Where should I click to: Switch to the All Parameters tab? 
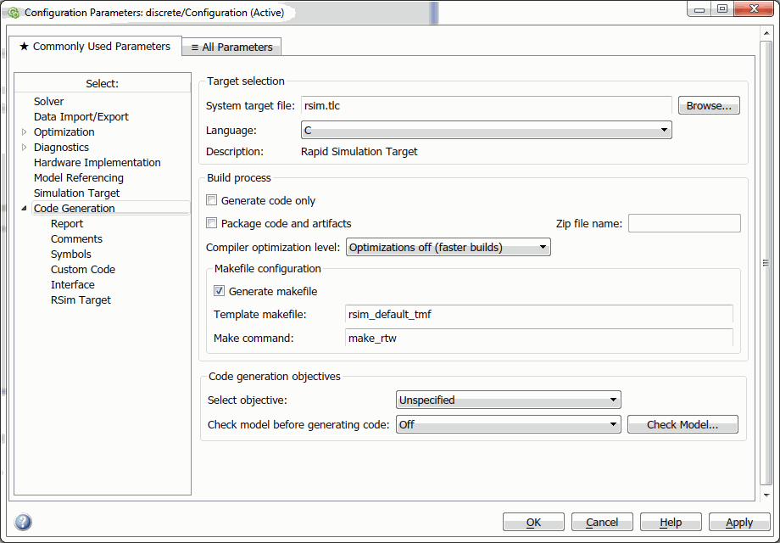pyautogui.click(x=231, y=48)
